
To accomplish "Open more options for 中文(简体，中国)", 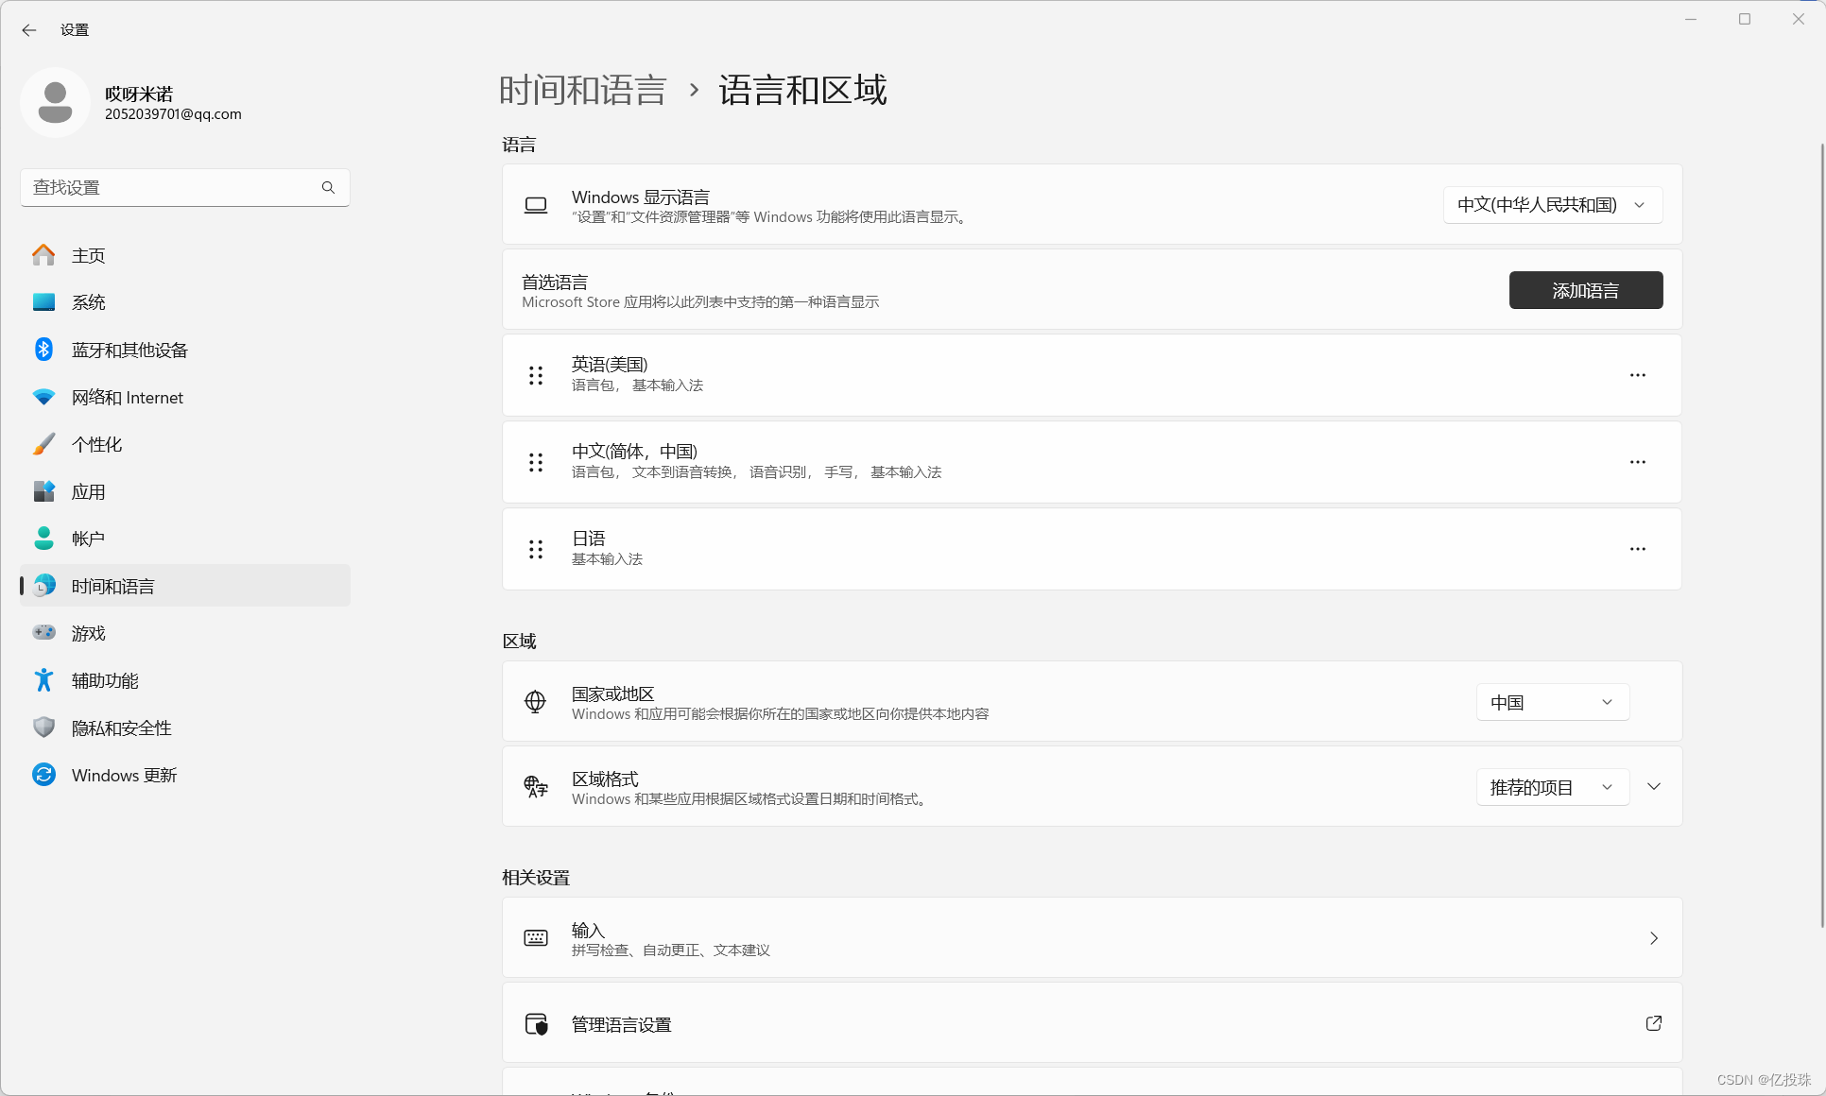I will click(x=1637, y=462).
